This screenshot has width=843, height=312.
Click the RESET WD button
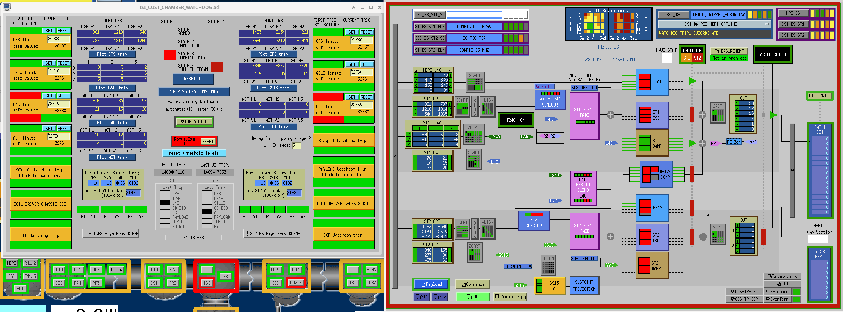point(193,79)
